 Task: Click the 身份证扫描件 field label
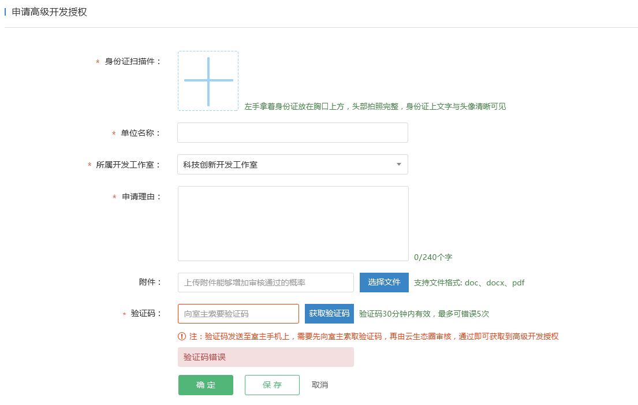click(133, 61)
